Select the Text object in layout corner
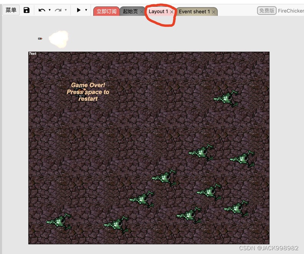The image size is (304, 254). (x=33, y=54)
